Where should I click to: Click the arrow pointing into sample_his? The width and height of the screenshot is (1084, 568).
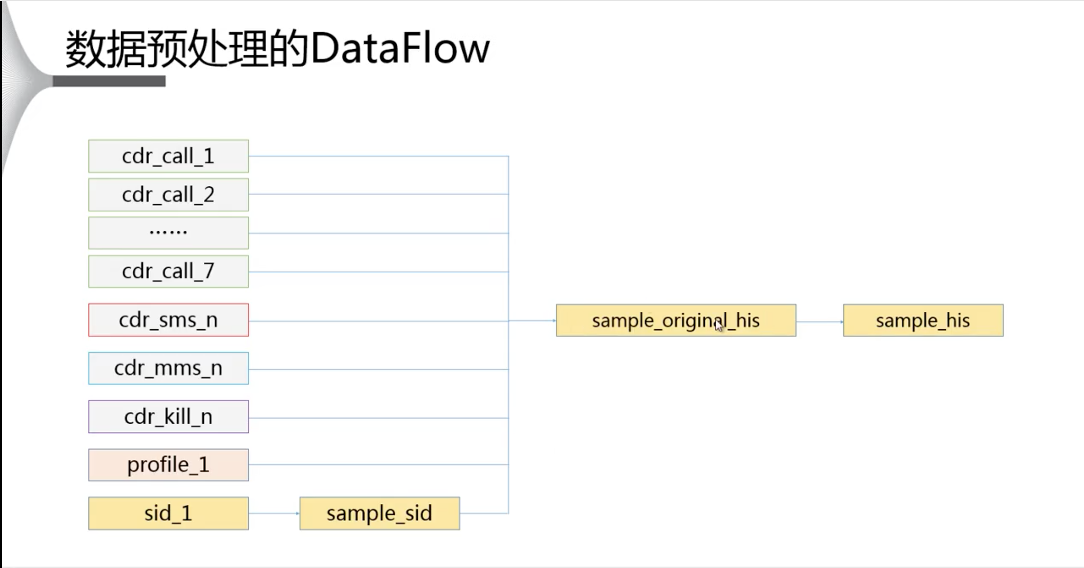pos(820,322)
